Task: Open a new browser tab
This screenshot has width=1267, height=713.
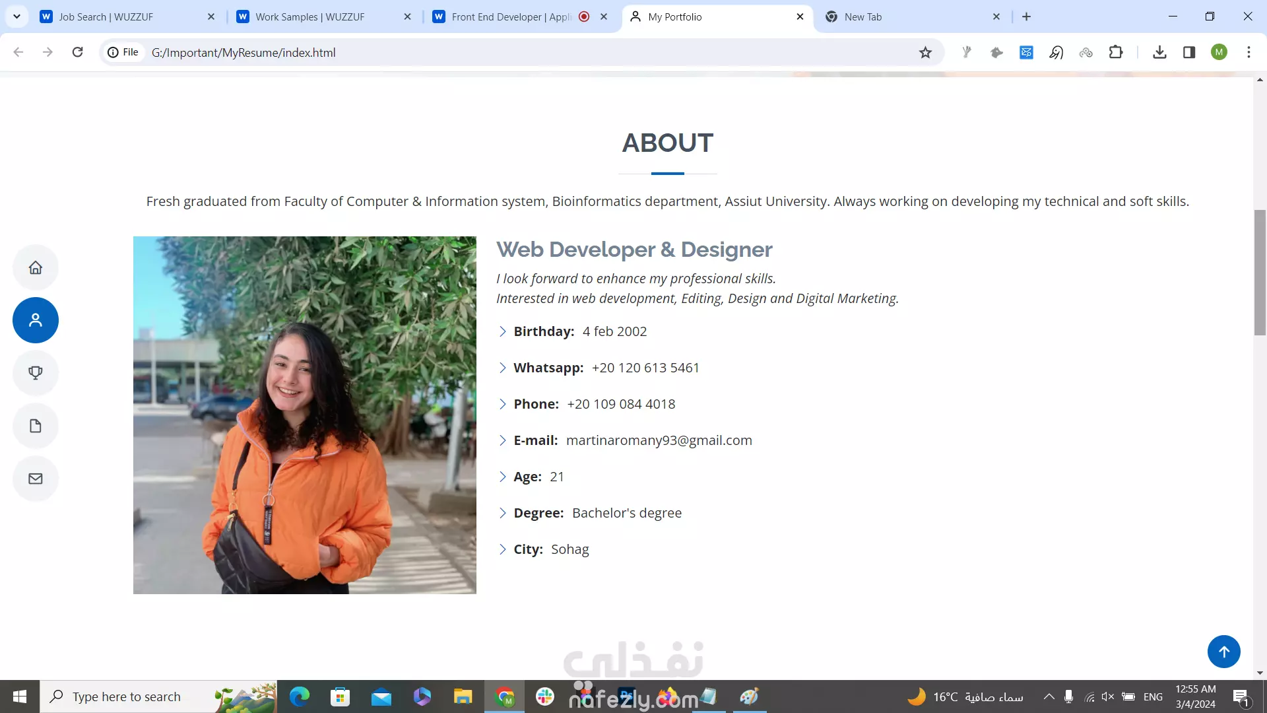Action: tap(1026, 17)
